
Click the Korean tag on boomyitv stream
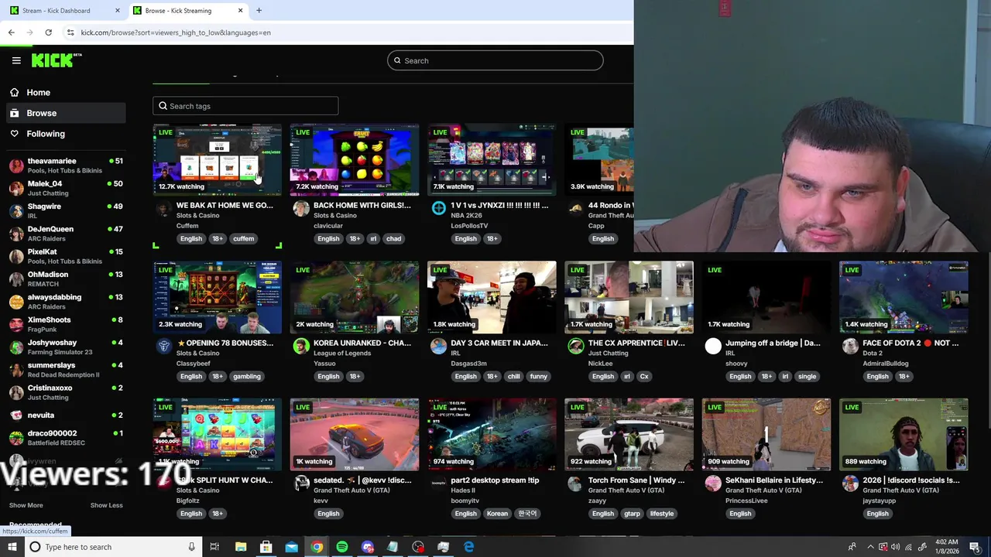pos(497,514)
